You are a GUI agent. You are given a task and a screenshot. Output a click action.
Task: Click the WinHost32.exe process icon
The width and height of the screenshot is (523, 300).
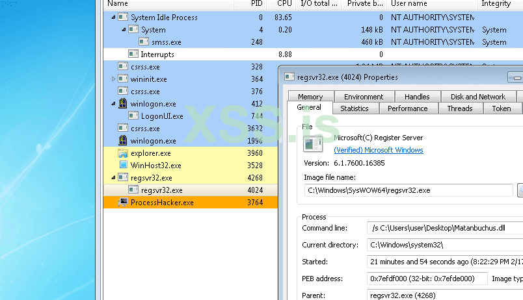tap(123, 165)
